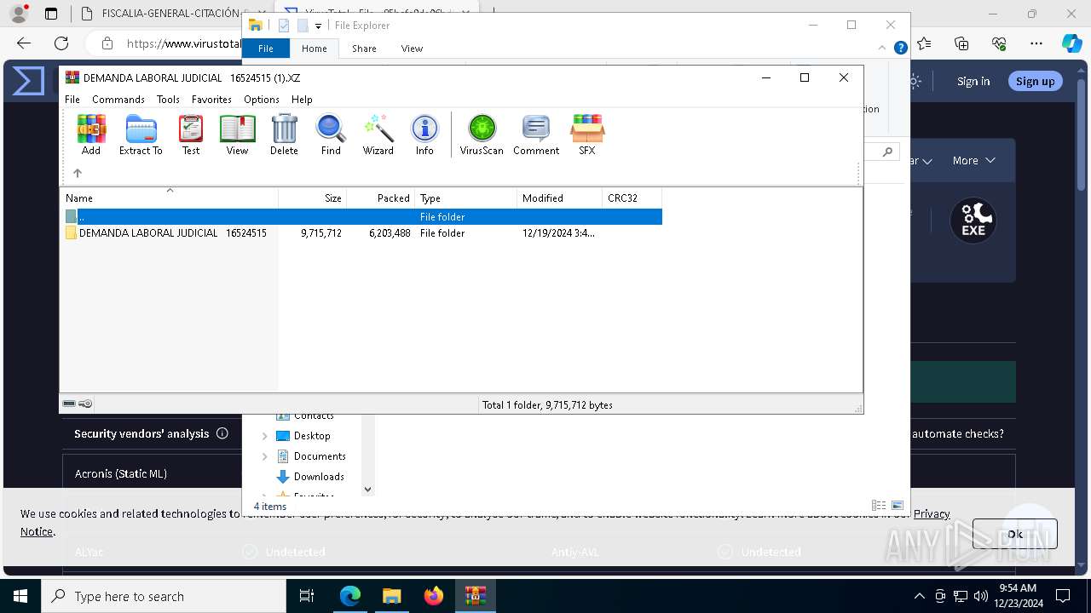Click the volume icon in system tray
Image resolution: width=1091 pixels, height=613 pixels.
[981, 596]
